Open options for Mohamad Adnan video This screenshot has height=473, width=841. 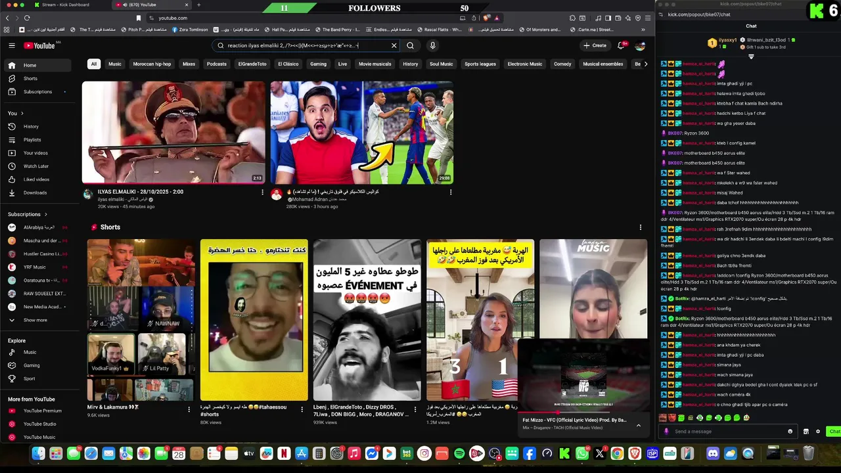[x=451, y=192]
